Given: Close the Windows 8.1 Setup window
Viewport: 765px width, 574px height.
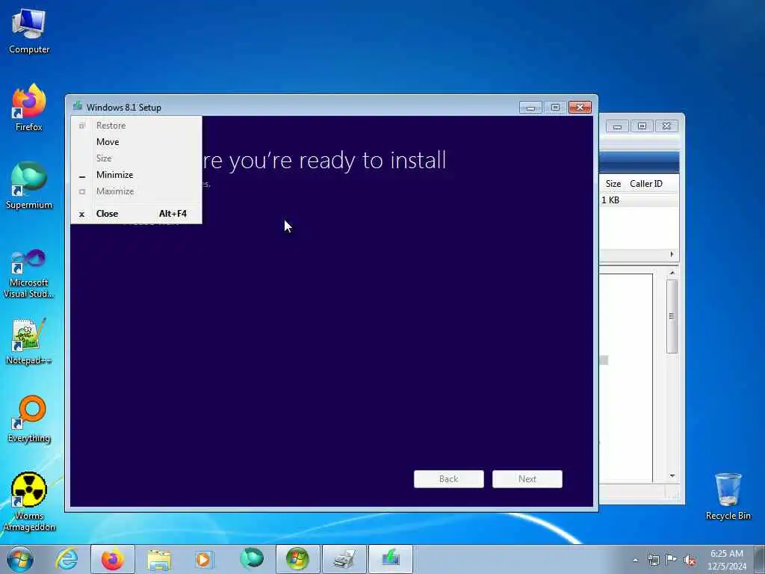Looking at the screenshot, I should pyautogui.click(x=580, y=108).
